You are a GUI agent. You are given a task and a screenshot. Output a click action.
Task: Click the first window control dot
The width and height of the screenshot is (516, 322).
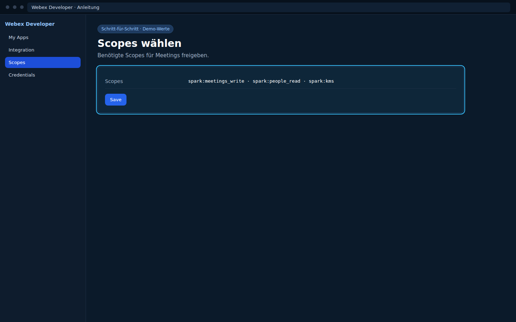[8, 7]
